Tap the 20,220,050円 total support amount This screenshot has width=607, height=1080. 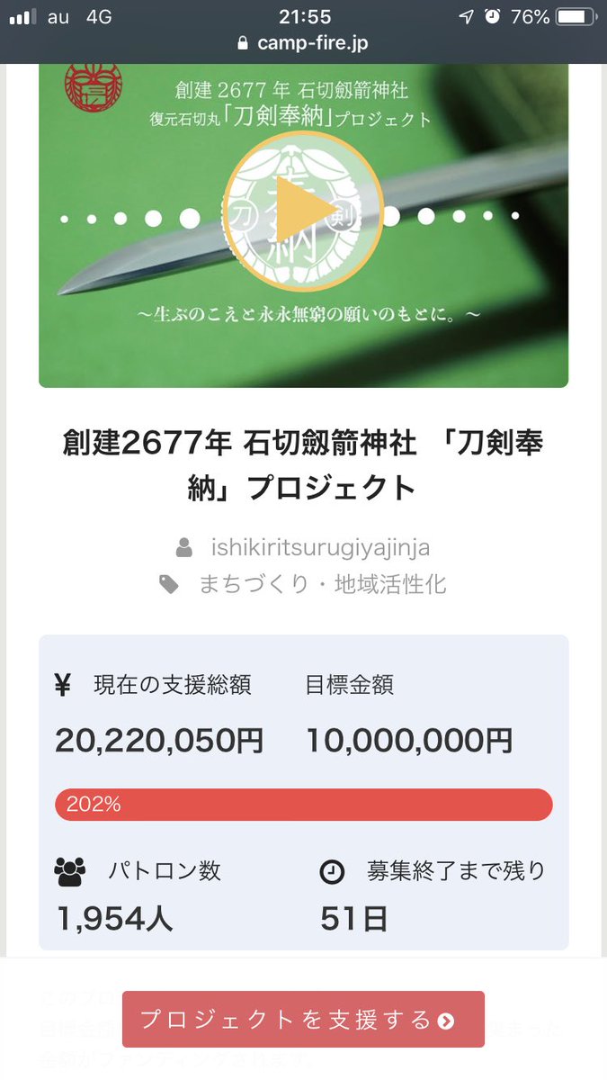[159, 741]
